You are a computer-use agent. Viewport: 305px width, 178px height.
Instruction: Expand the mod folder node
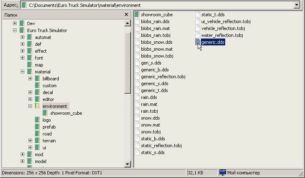pyautogui.click(x=22, y=154)
